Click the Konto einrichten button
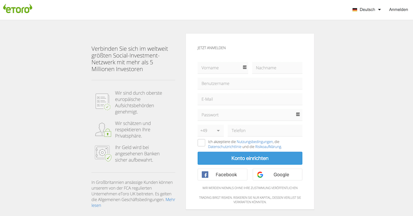 pos(250,158)
